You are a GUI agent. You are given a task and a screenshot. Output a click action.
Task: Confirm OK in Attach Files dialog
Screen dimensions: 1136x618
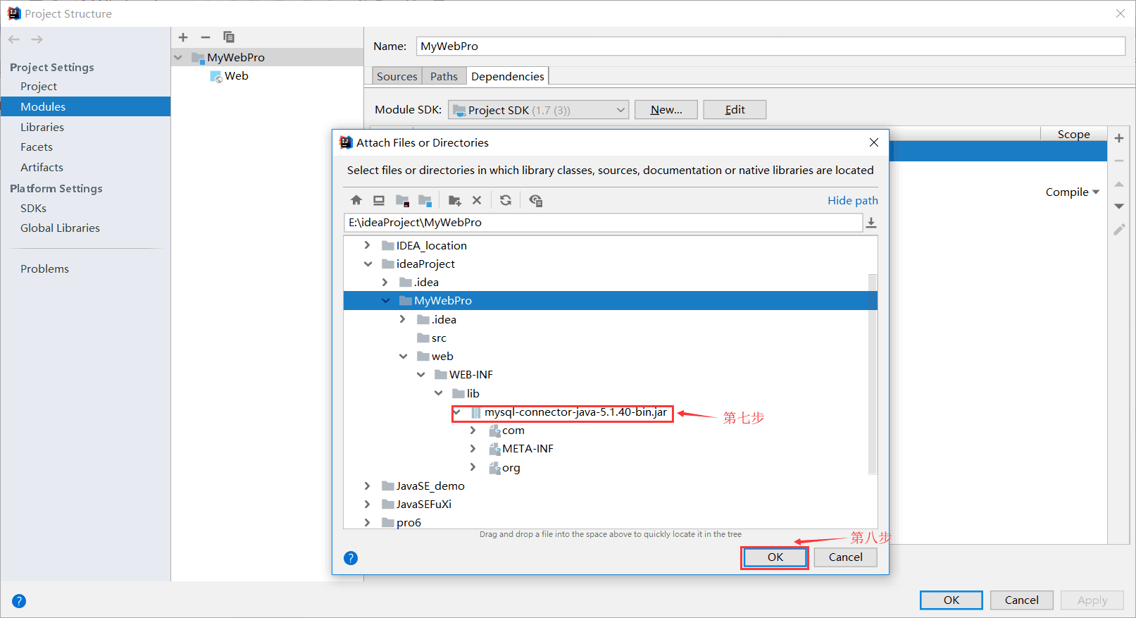point(775,557)
